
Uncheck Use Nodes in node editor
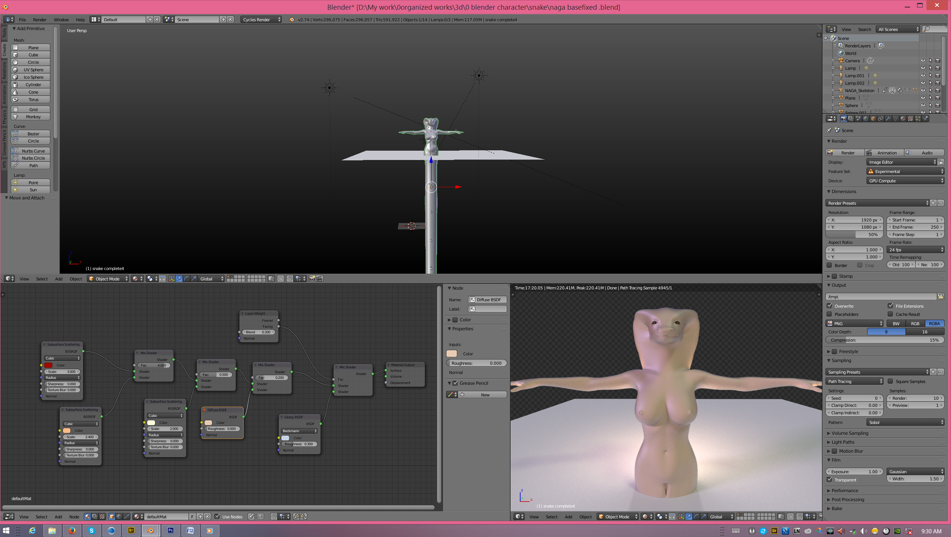point(217,516)
